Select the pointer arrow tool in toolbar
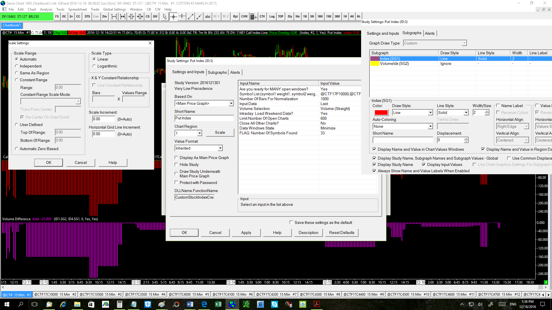 [x=164, y=17]
